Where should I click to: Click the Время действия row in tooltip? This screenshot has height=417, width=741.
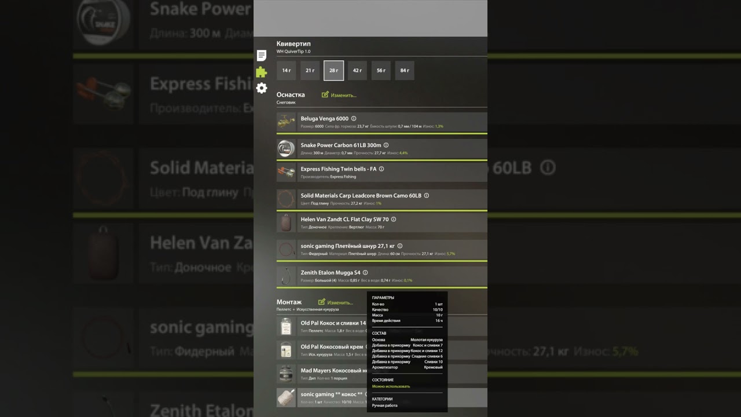408,321
